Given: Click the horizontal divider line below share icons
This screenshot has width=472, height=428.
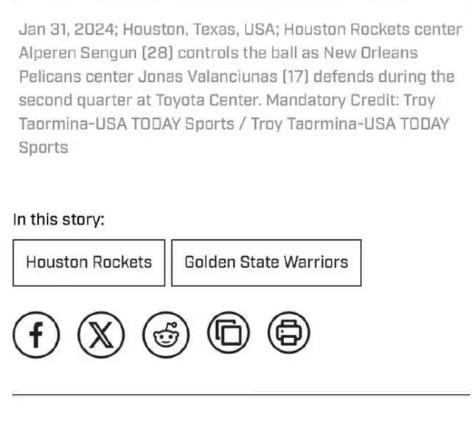Looking at the screenshot, I should tap(241, 394).
